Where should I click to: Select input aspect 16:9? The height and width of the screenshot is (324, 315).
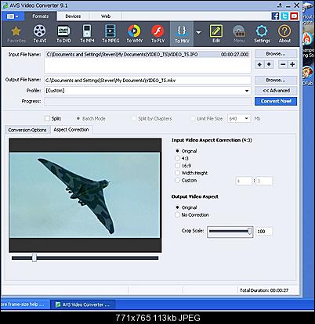(177, 166)
